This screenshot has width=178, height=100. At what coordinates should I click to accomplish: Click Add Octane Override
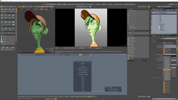139,11
